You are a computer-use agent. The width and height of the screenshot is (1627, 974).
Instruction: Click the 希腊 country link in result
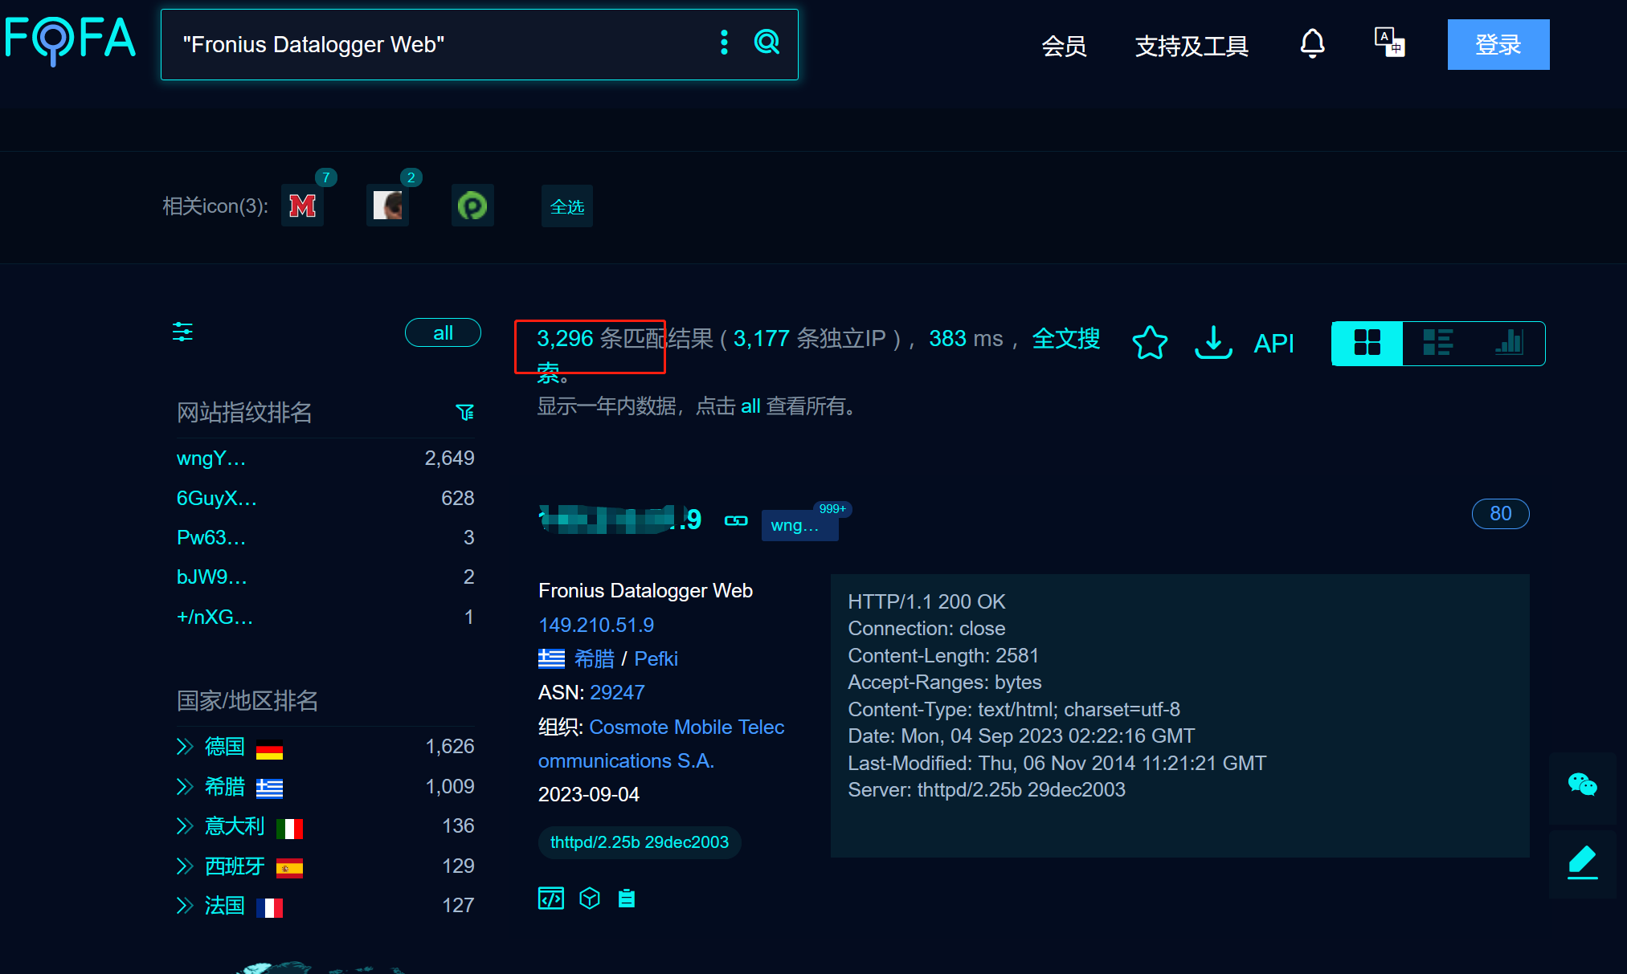coord(595,659)
